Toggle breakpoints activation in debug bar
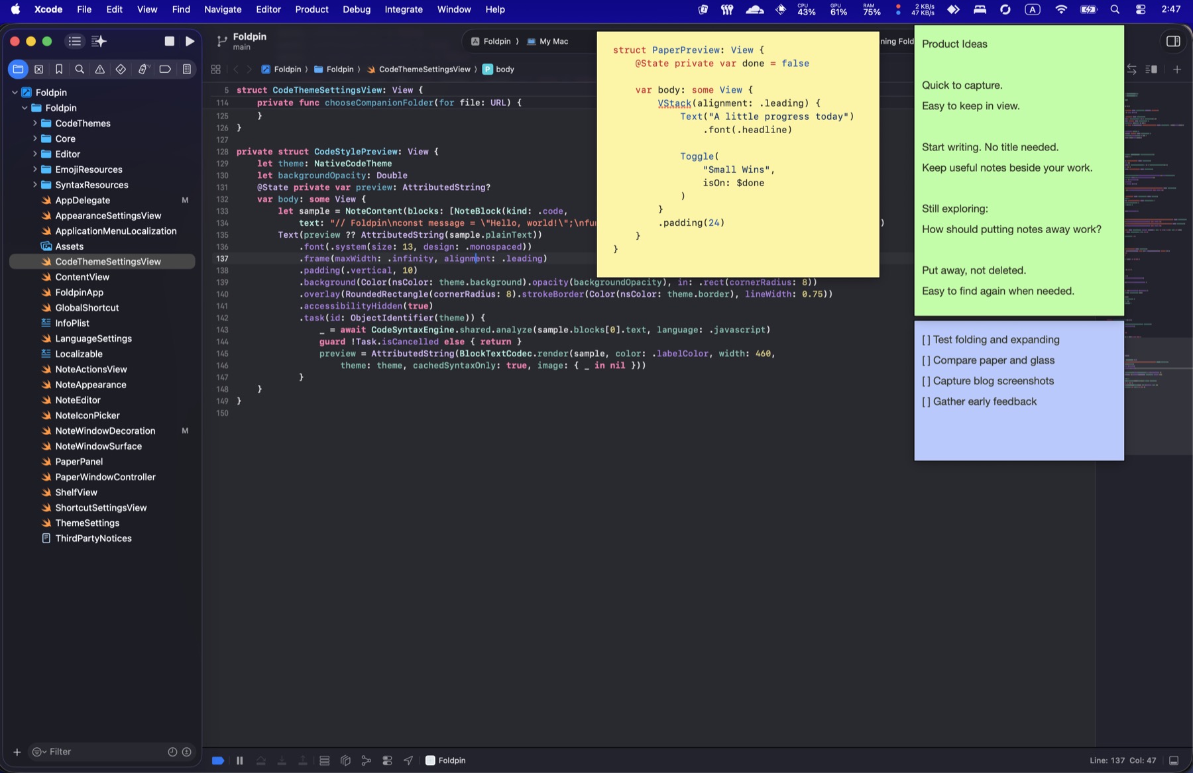 tap(217, 760)
